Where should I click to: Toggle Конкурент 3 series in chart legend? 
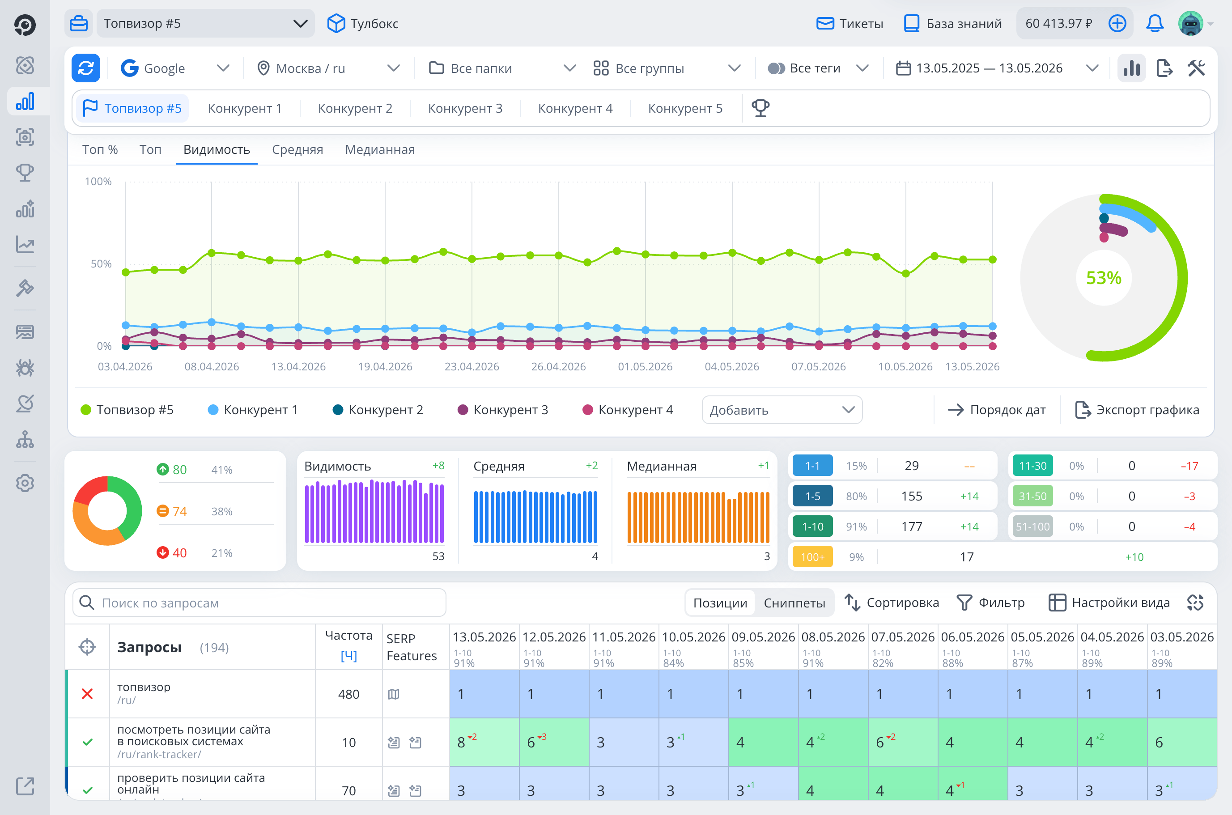(x=503, y=410)
